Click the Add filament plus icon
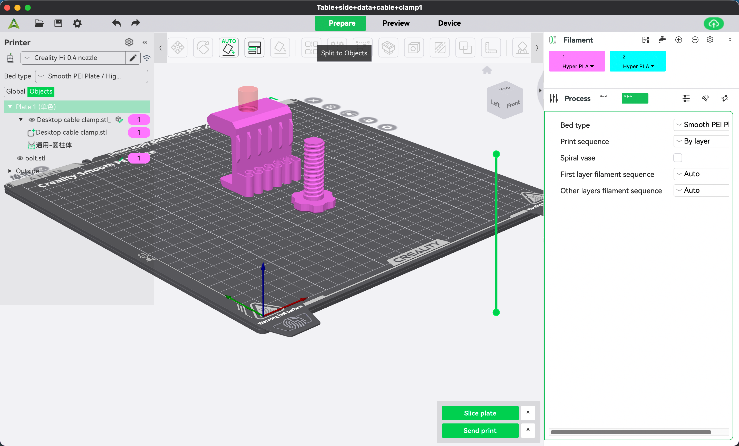Viewport: 739px width, 446px height. [678, 40]
